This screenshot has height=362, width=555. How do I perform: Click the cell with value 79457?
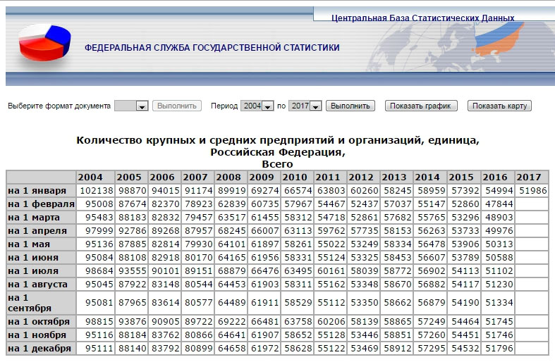pyautogui.click(x=198, y=218)
